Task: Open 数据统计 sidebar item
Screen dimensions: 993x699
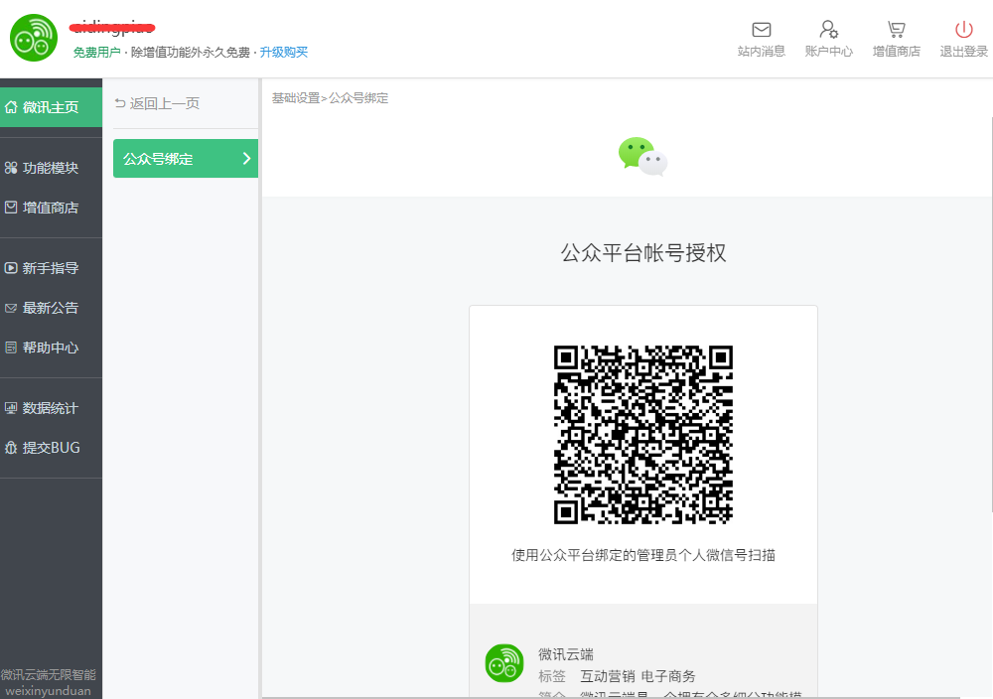Action: click(x=50, y=408)
